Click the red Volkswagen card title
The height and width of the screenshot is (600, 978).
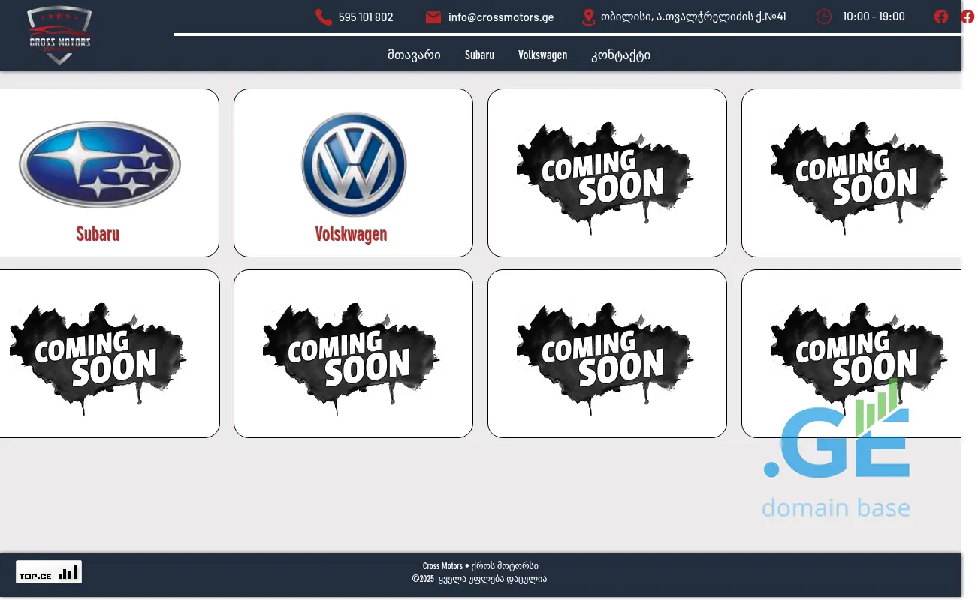[352, 234]
